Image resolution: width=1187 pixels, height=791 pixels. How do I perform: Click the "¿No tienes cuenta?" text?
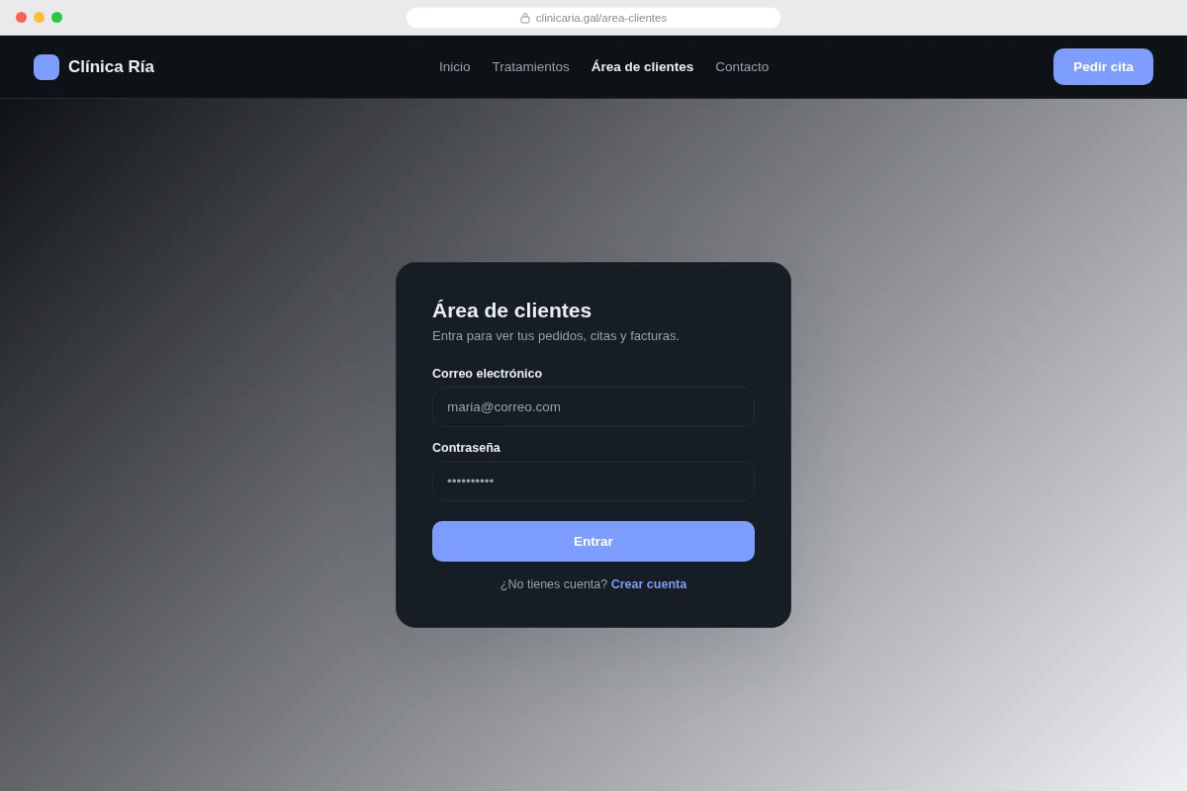point(554,584)
